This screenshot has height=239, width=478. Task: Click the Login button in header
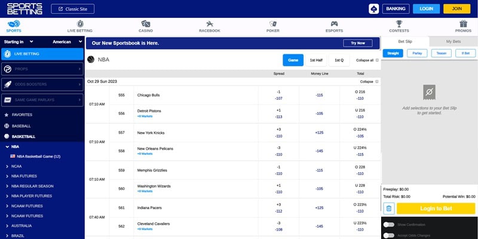pos(426,9)
